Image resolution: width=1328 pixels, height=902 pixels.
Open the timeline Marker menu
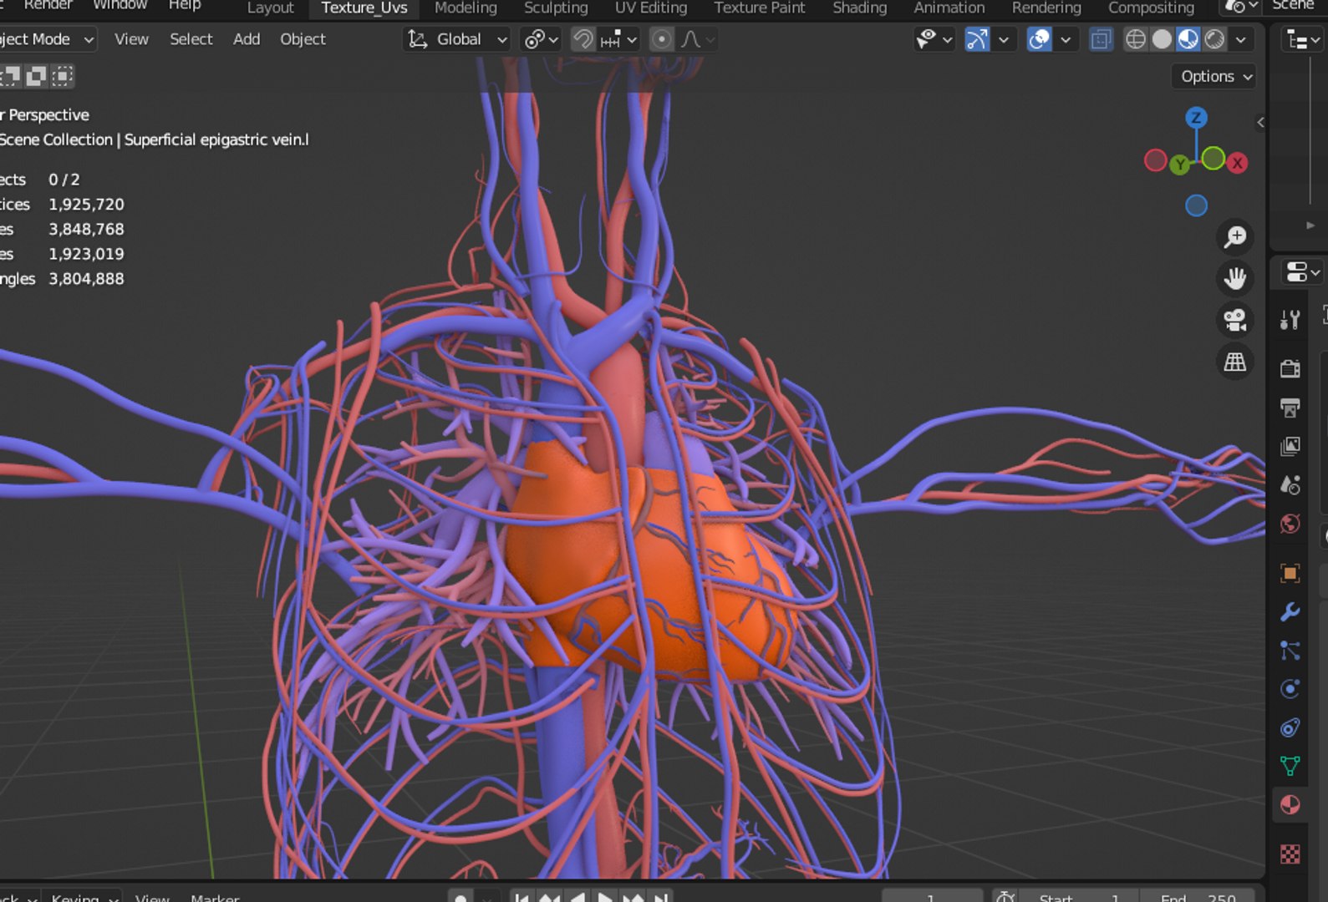click(215, 898)
